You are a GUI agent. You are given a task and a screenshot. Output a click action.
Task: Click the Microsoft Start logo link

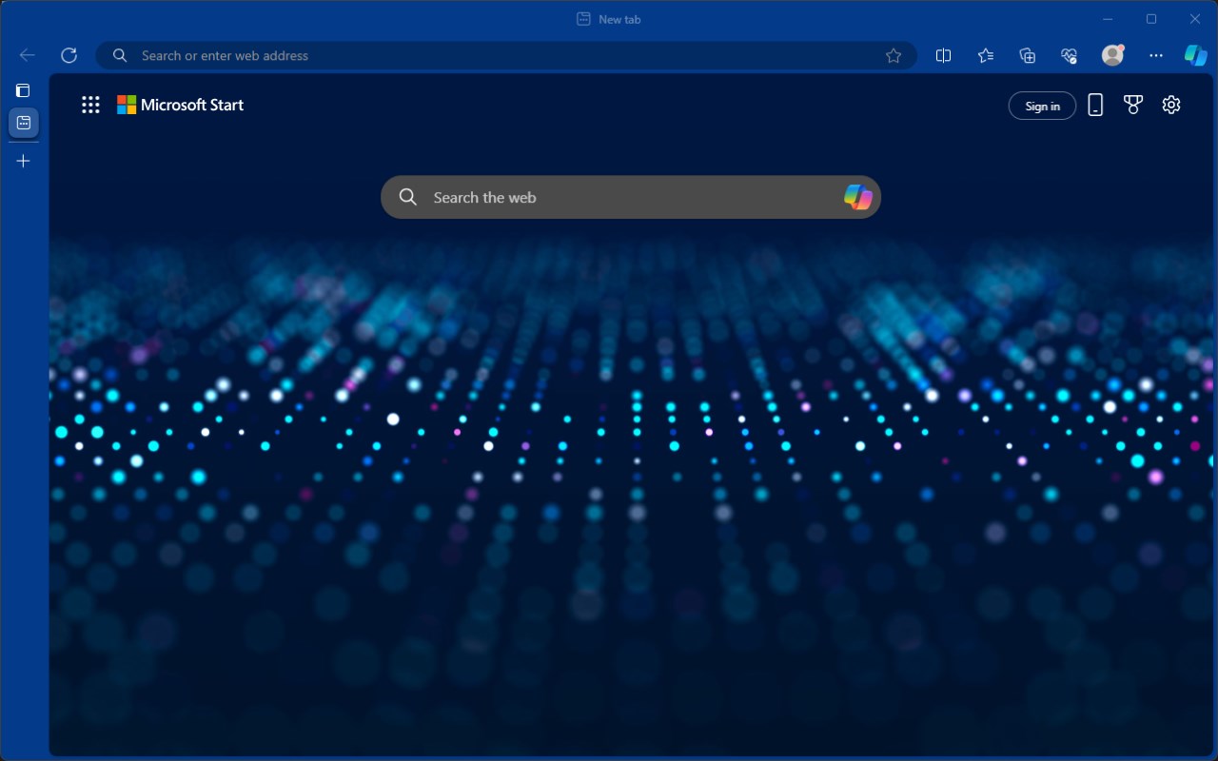pyautogui.click(x=180, y=105)
